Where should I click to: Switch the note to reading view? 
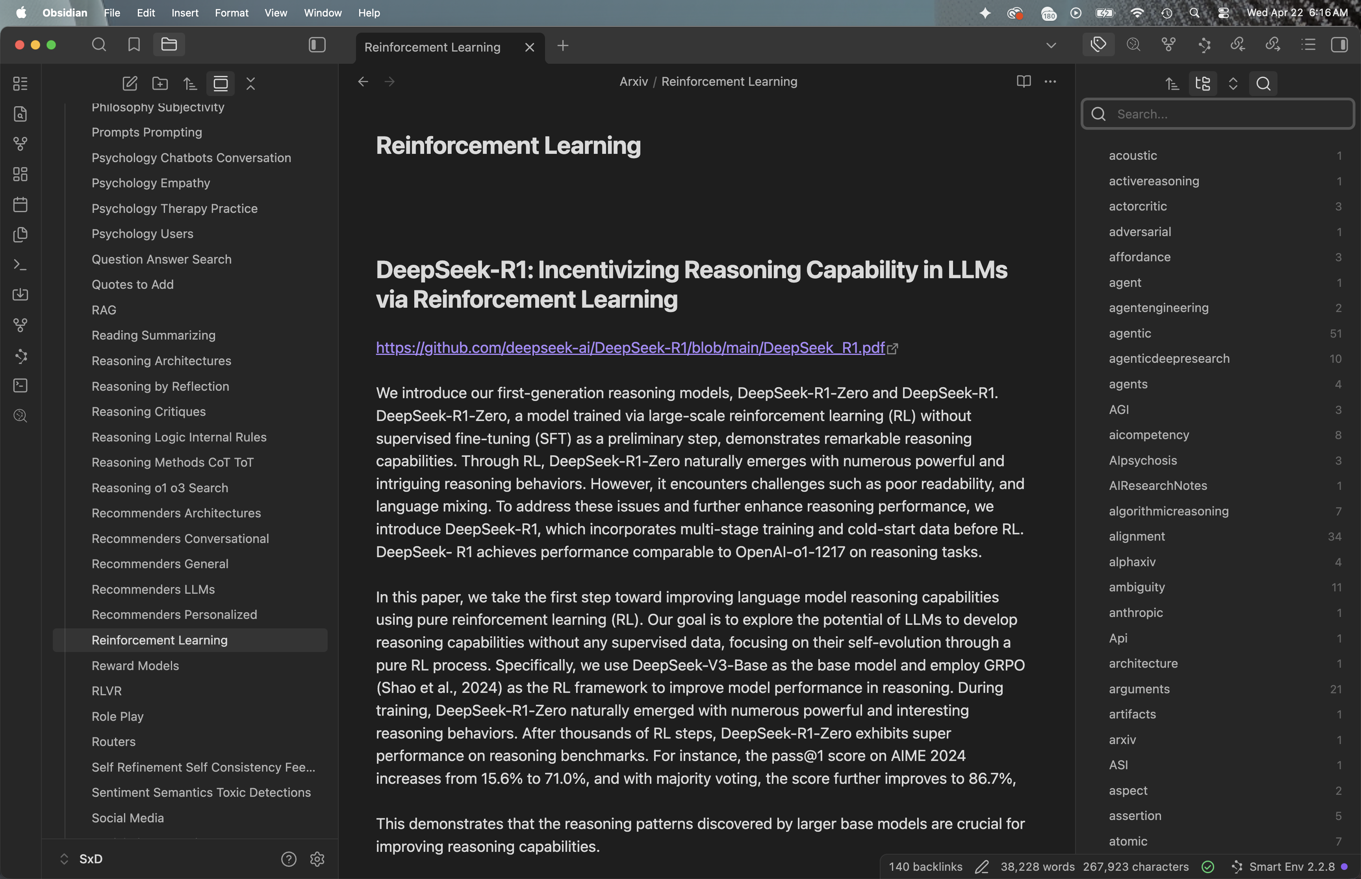[x=1024, y=81]
